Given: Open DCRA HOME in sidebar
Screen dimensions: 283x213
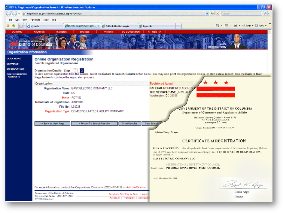Looking at the screenshot, I should tap(14, 59).
